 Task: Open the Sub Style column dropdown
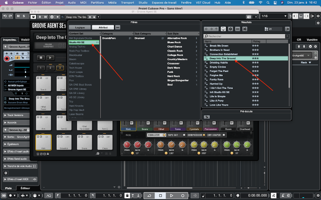pyautogui.click(x=198, y=34)
